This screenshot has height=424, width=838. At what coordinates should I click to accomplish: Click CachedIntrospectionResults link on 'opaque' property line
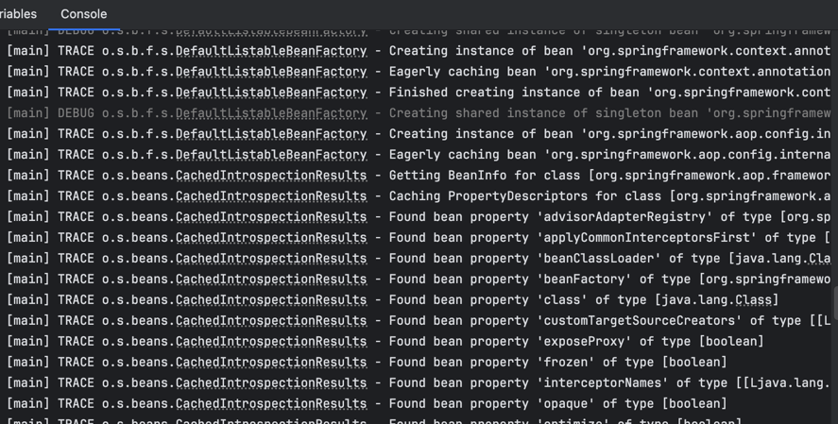coord(271,404)
